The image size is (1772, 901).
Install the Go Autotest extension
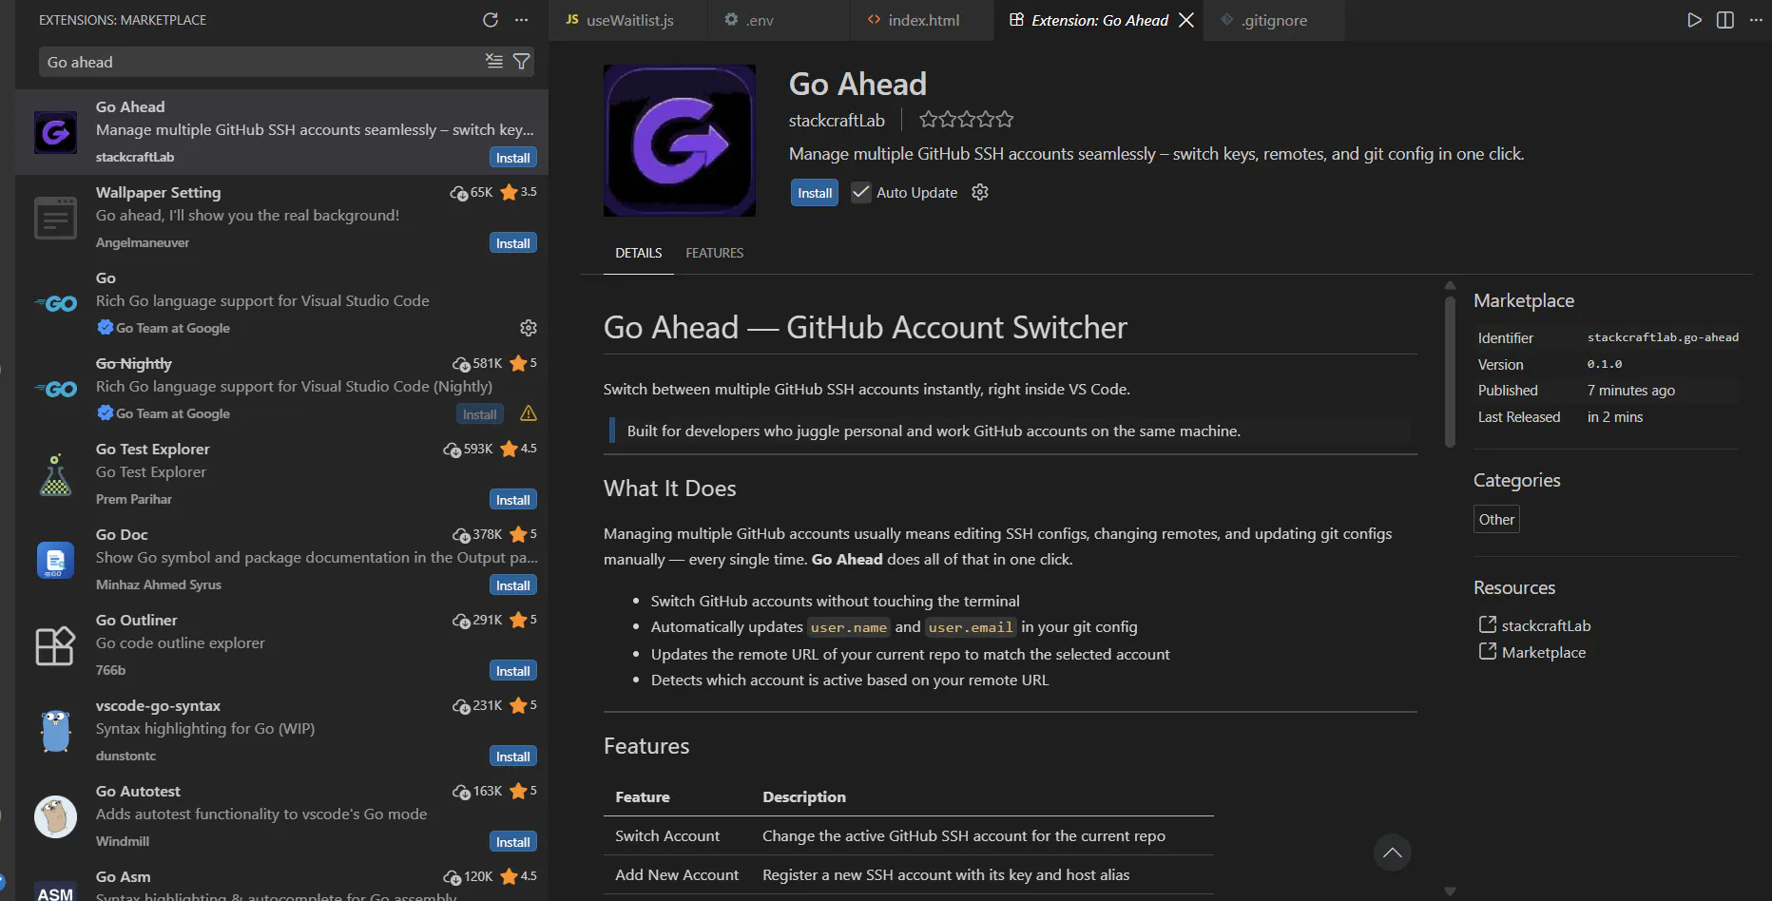(513, 842)
